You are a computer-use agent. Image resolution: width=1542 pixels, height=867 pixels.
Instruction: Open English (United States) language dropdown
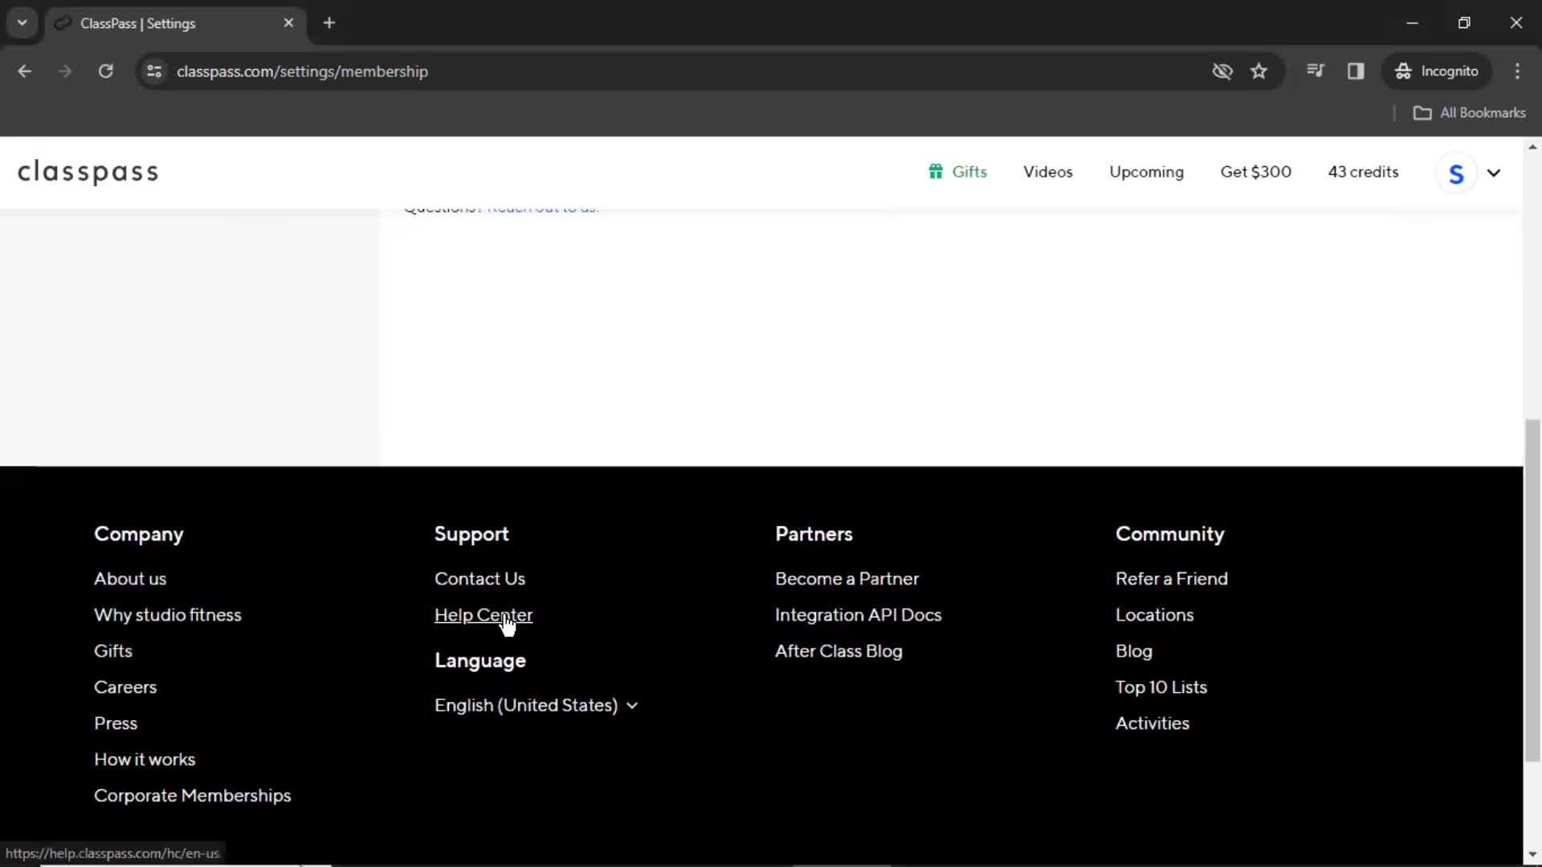pos(536,705)
